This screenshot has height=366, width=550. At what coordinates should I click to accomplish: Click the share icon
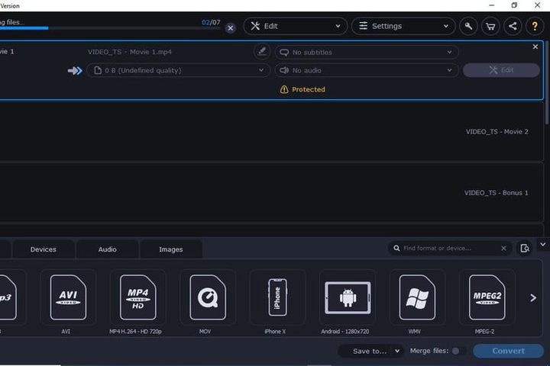[512, 26]
